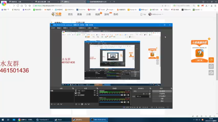Remove the selected scene using minus icon
Screen dimensions: 218x122
(55, 104)
